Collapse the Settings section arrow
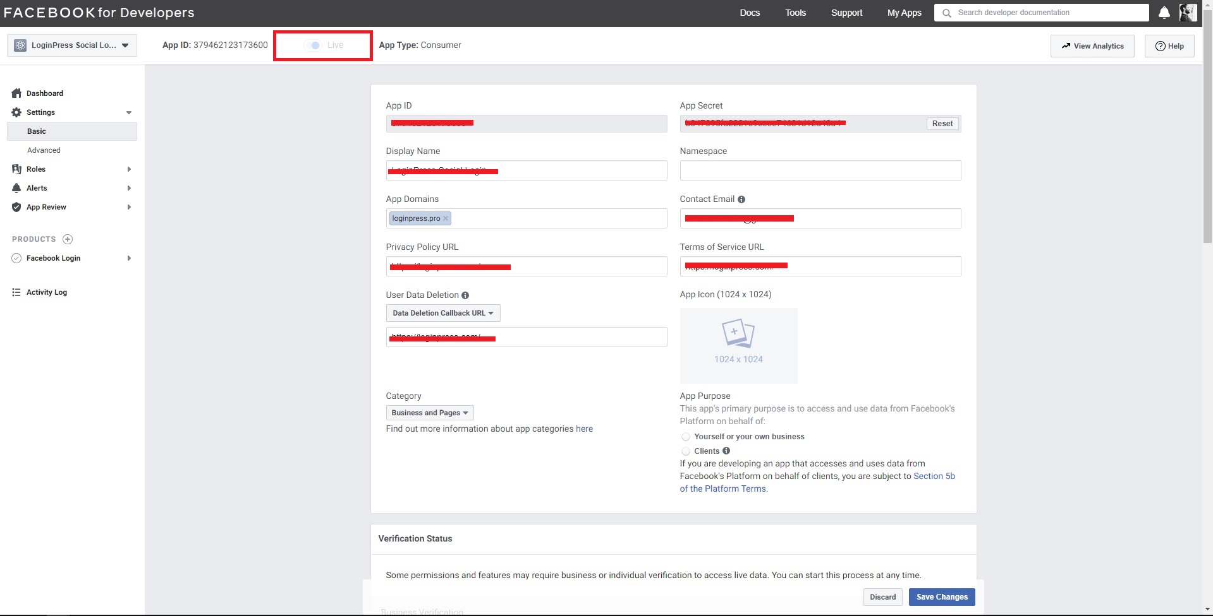Viewport: 1213px width, 616px height. pos(129,112)
